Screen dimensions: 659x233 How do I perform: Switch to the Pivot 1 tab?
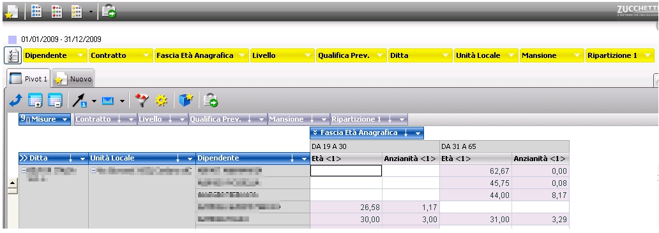(x=29, y=79)
